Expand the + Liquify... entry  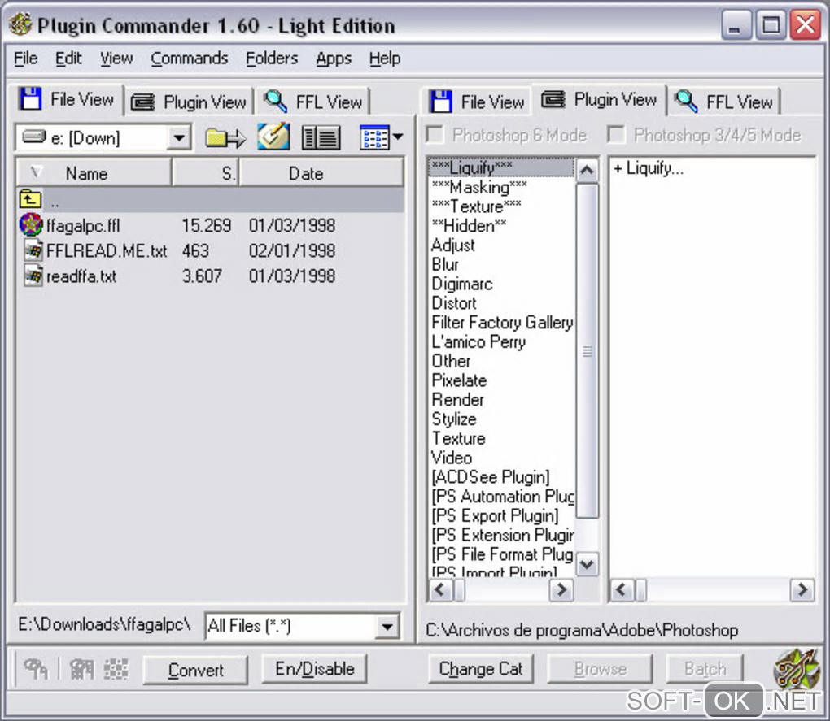pos(649,168)
